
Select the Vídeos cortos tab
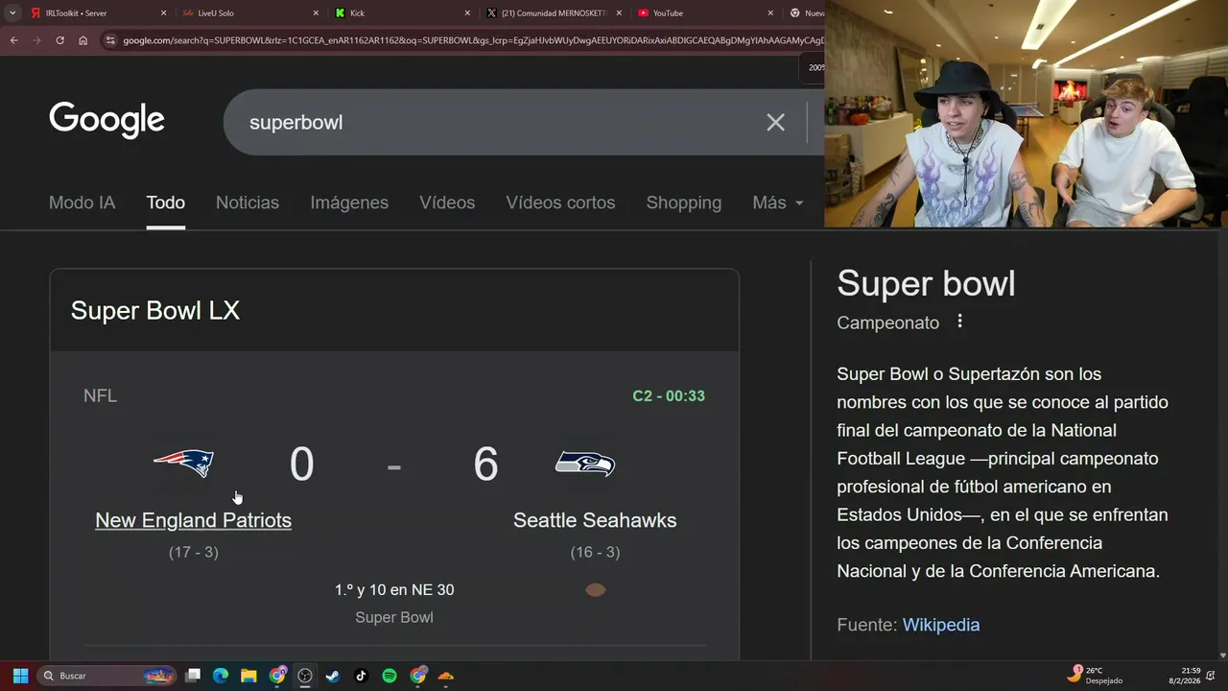pos(560,203)
